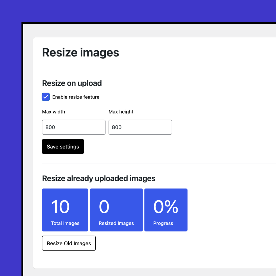The width and height of the screenshot is (276, 276).
Task: Click the "Max height" field label
Action: pyautogui.click(x=121, y=112)
